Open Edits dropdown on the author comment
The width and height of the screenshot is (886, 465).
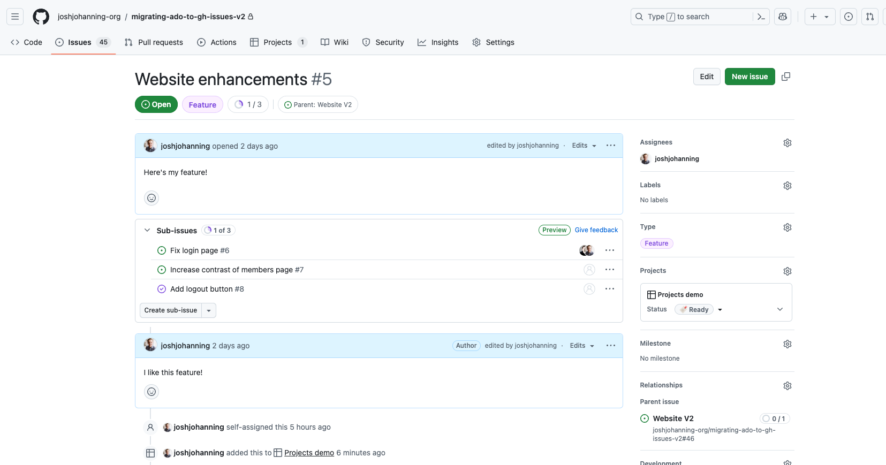click(582, 346)
